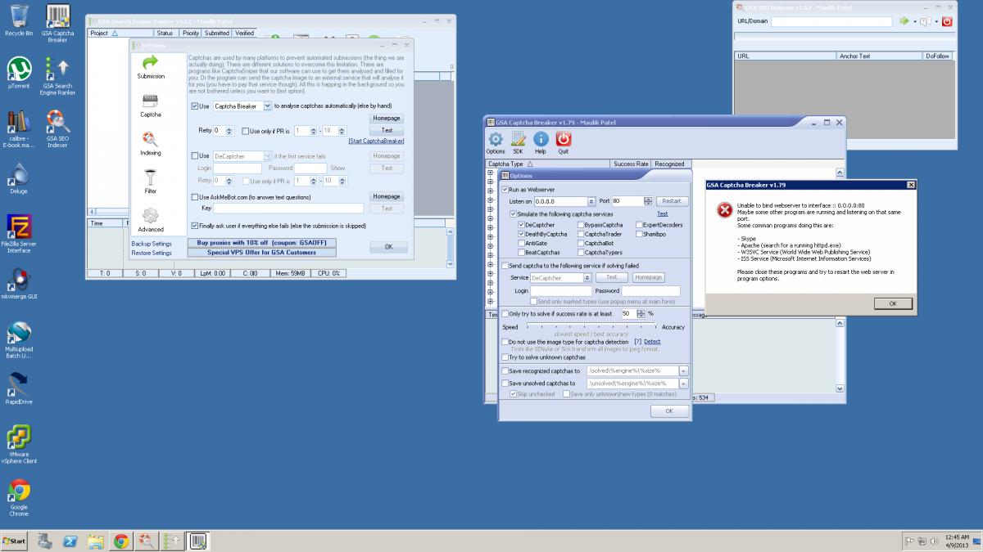Open mkvmerge GUI desktop icon

(19, 283)
